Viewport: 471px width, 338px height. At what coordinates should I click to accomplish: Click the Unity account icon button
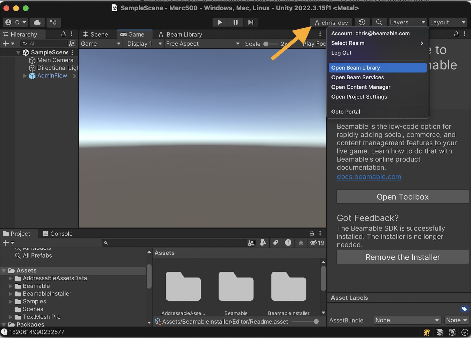point(15,22)
